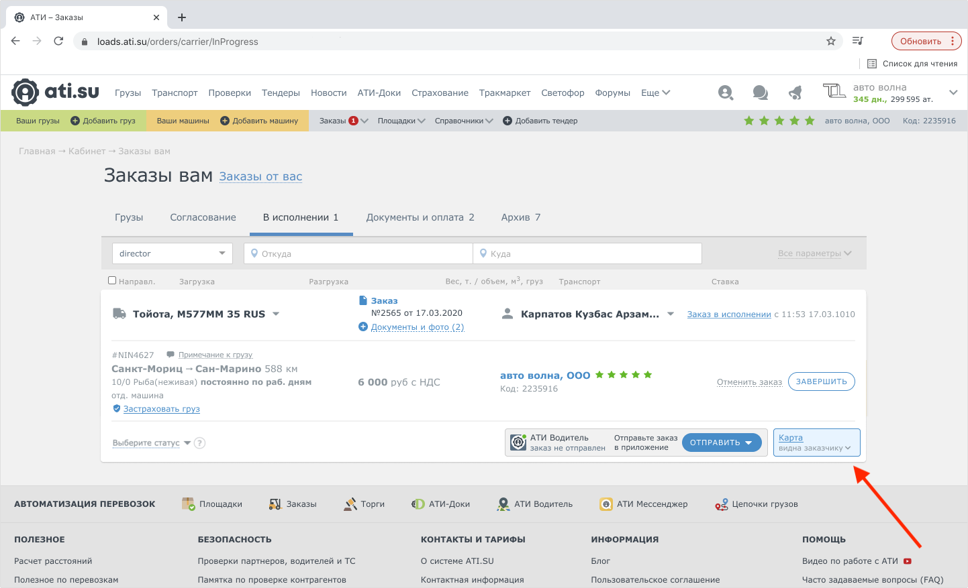Expand Все параметры filter options
The width and height of the screenshot is (968, 588).
815,253
